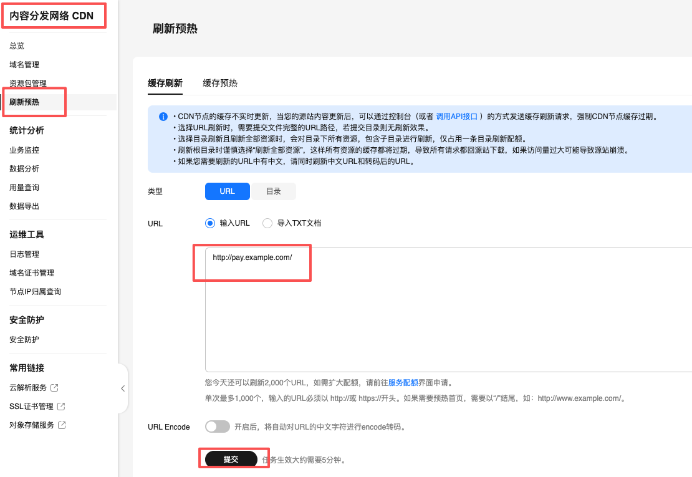
Task: Open the 调用API接口 link
Action: tap(457, 117)
